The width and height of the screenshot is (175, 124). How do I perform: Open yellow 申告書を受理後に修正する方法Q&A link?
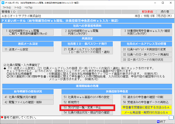click(x=146, y=107)
